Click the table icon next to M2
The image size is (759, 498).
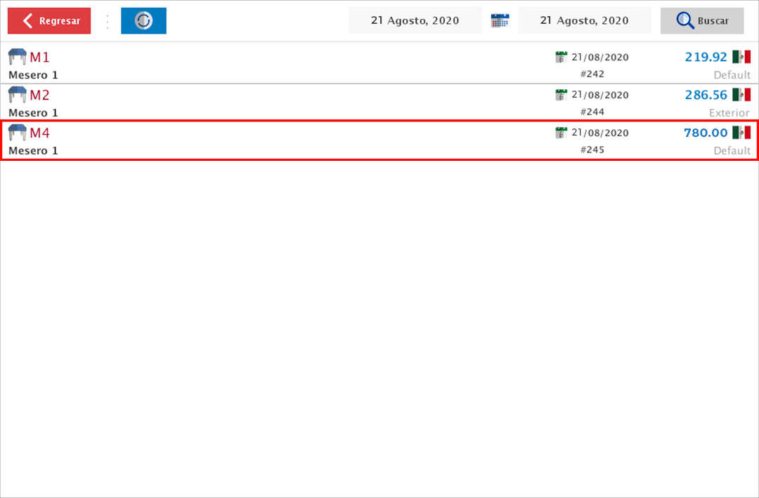18,95
